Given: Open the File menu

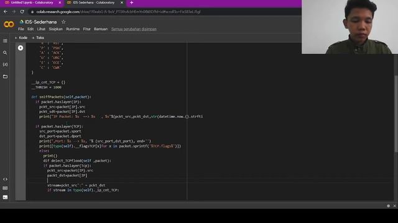Looking at the screenshot, I should click(x=21, y=29).
